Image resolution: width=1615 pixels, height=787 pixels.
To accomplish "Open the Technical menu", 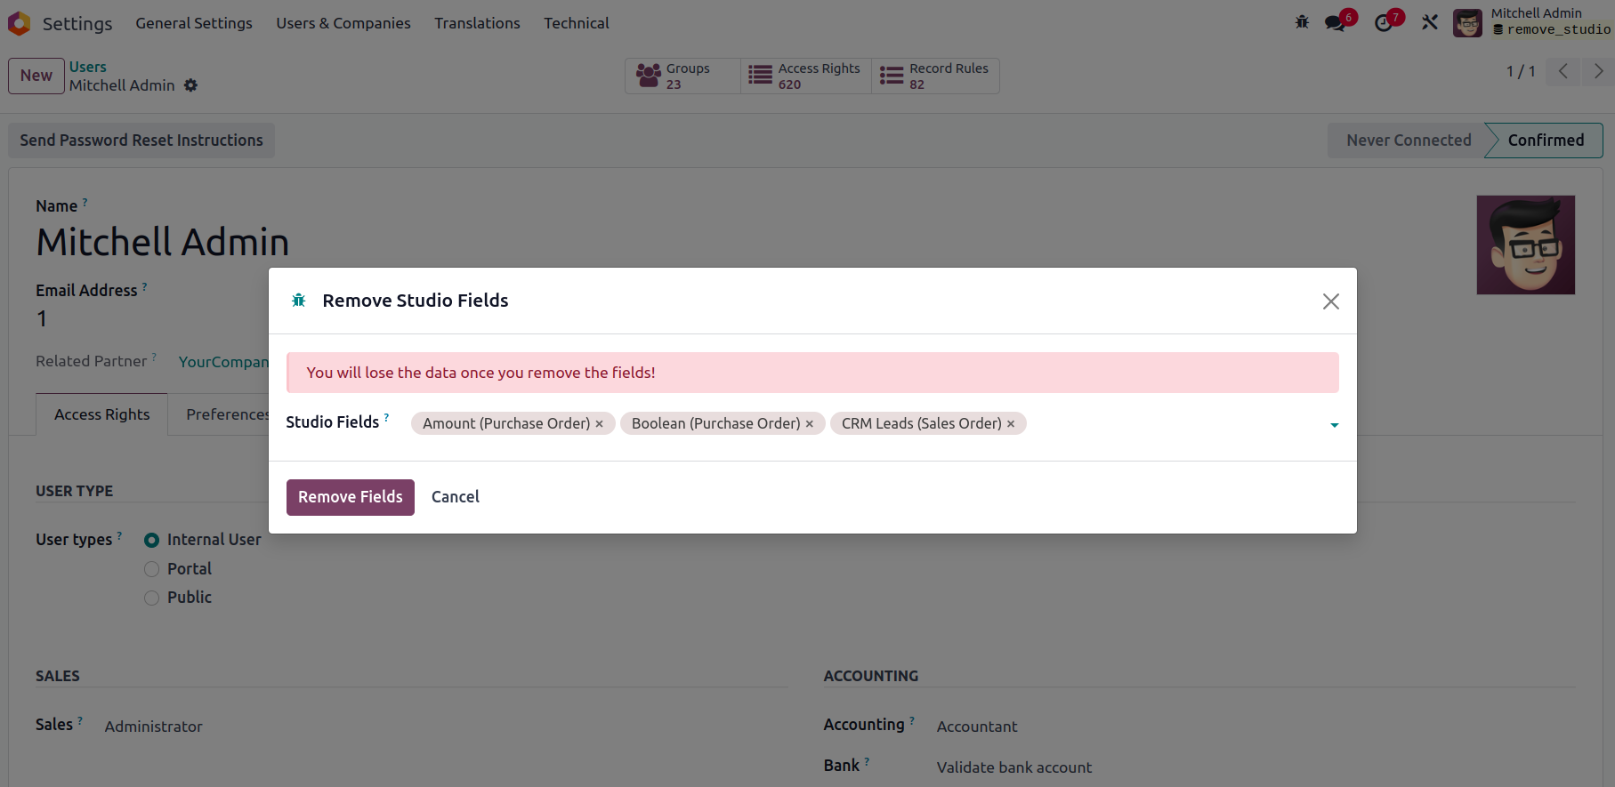I will click(577, 23).
